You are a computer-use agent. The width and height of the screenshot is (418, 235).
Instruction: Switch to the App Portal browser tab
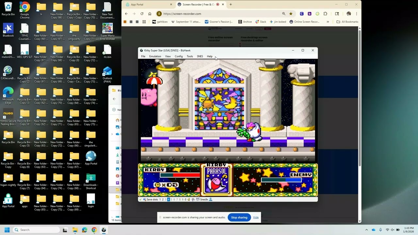[149, 5]
